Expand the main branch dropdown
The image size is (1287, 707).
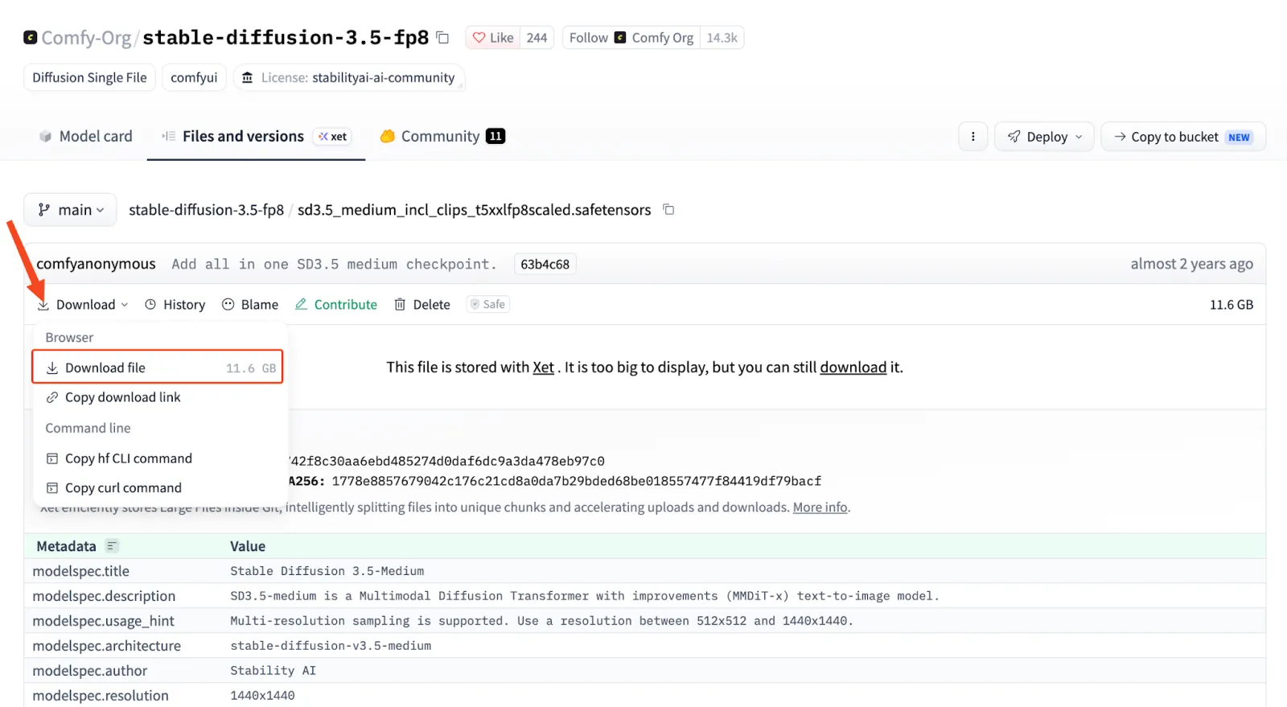[x=71, y=210]
